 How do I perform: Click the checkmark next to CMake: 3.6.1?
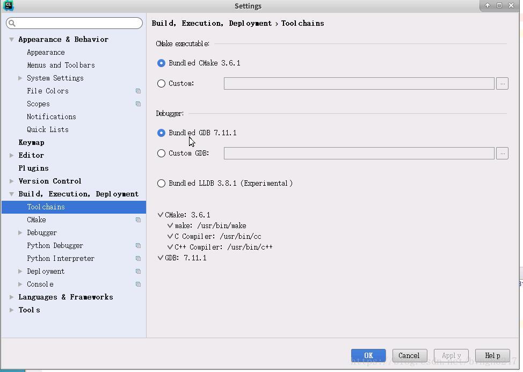tap(161, 215)
